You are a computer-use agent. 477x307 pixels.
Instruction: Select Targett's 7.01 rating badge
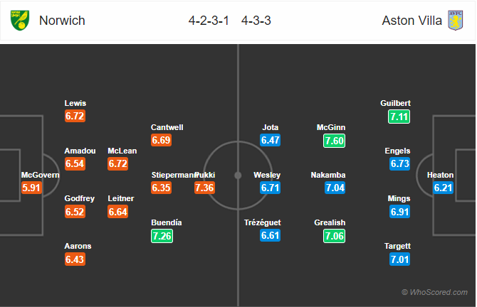click(x=399, y=259)
